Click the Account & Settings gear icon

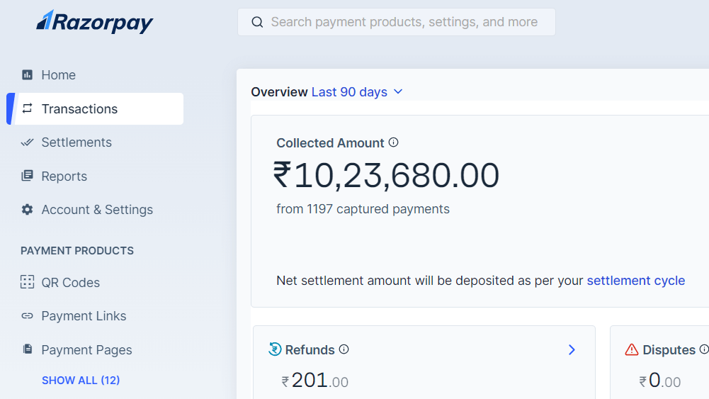[27, 210]
